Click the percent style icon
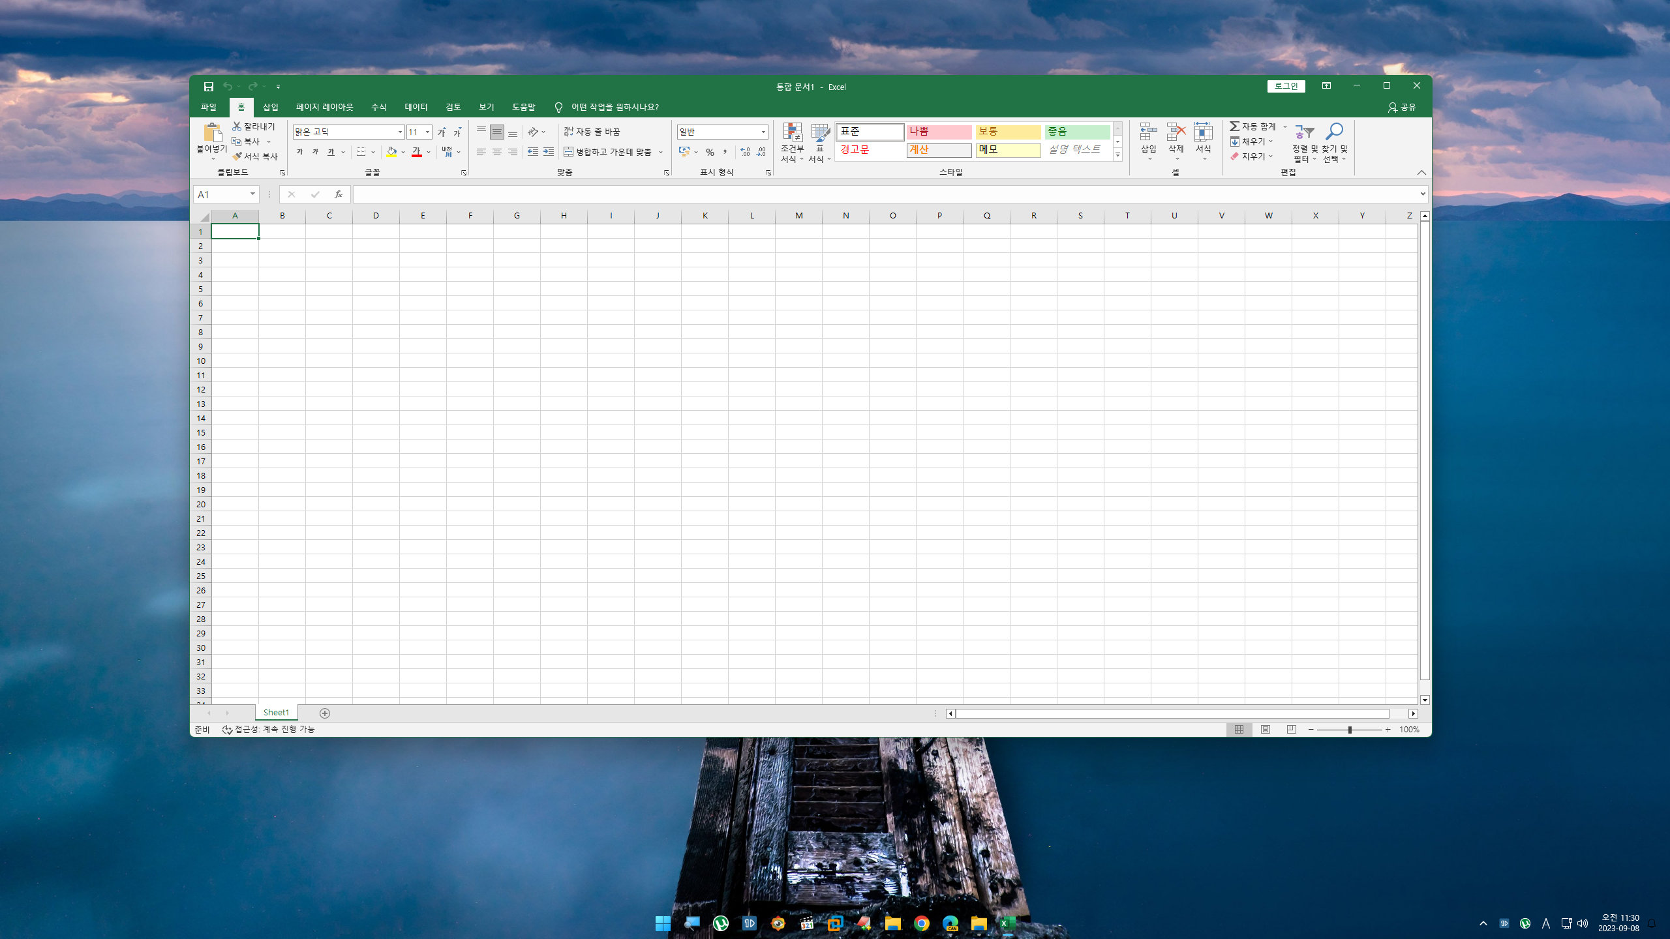This screenshot has width=1670, height=939. coord(710,152)
